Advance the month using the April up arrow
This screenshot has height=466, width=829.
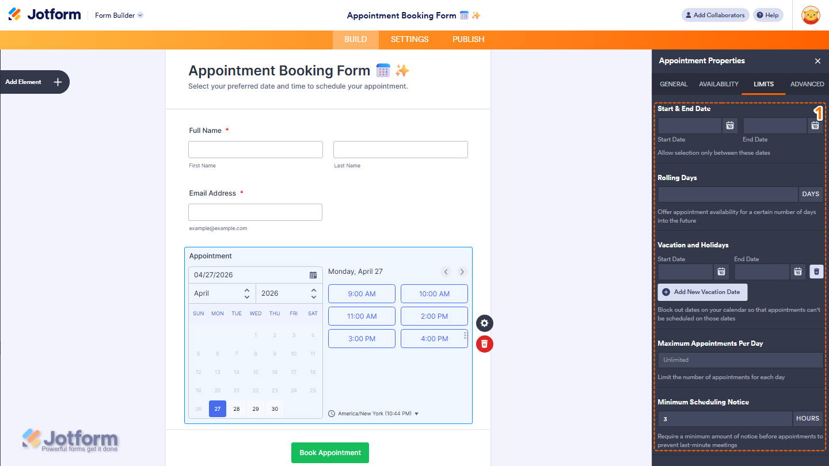tap(246, 290)
